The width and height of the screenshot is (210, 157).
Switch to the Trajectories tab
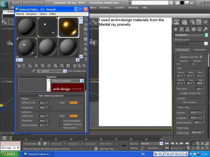tap(199, 50)
